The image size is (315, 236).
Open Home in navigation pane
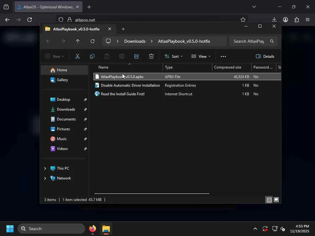pyautogui.click(x=65, y=70)
